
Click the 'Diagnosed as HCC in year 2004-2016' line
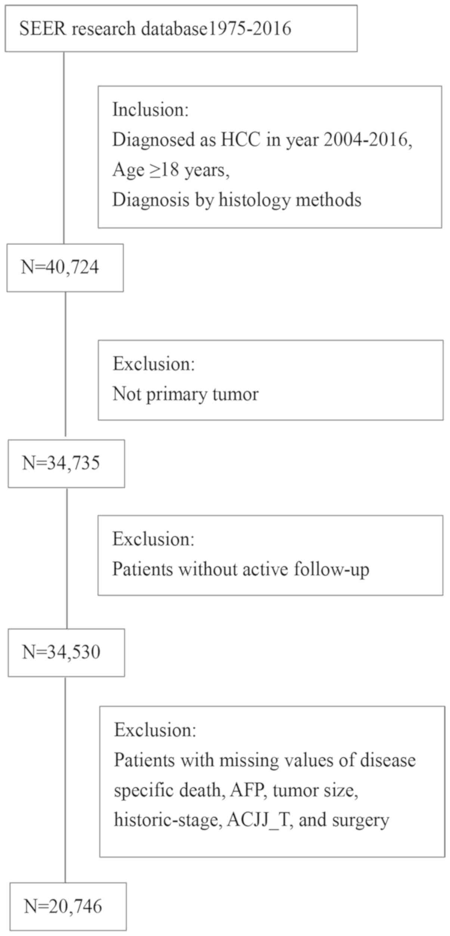tap(262, 140)
